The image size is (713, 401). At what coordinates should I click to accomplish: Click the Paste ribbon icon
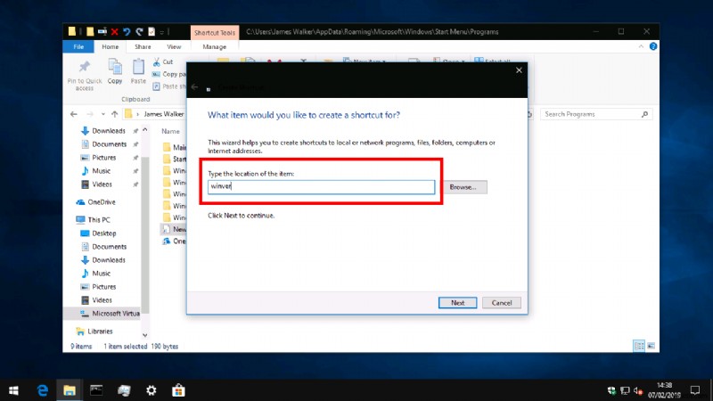coord(138,67)
